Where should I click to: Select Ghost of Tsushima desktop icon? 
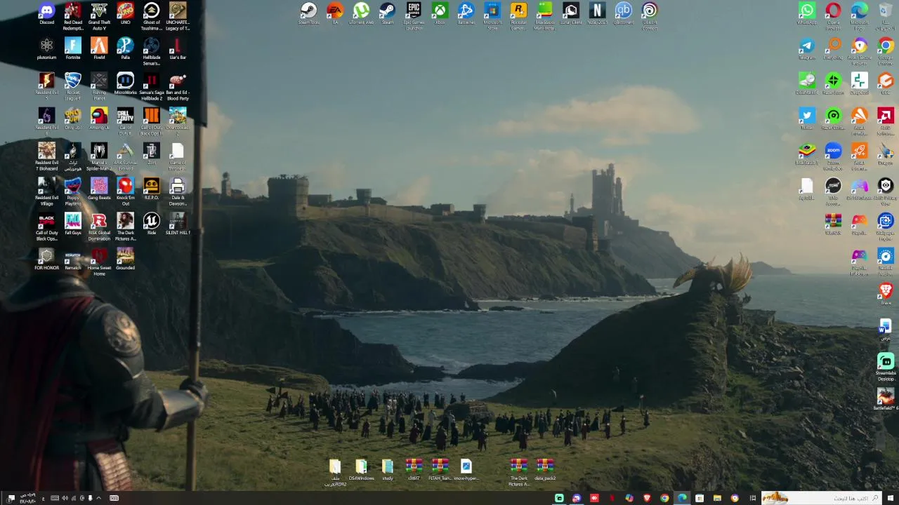point(151,16)
